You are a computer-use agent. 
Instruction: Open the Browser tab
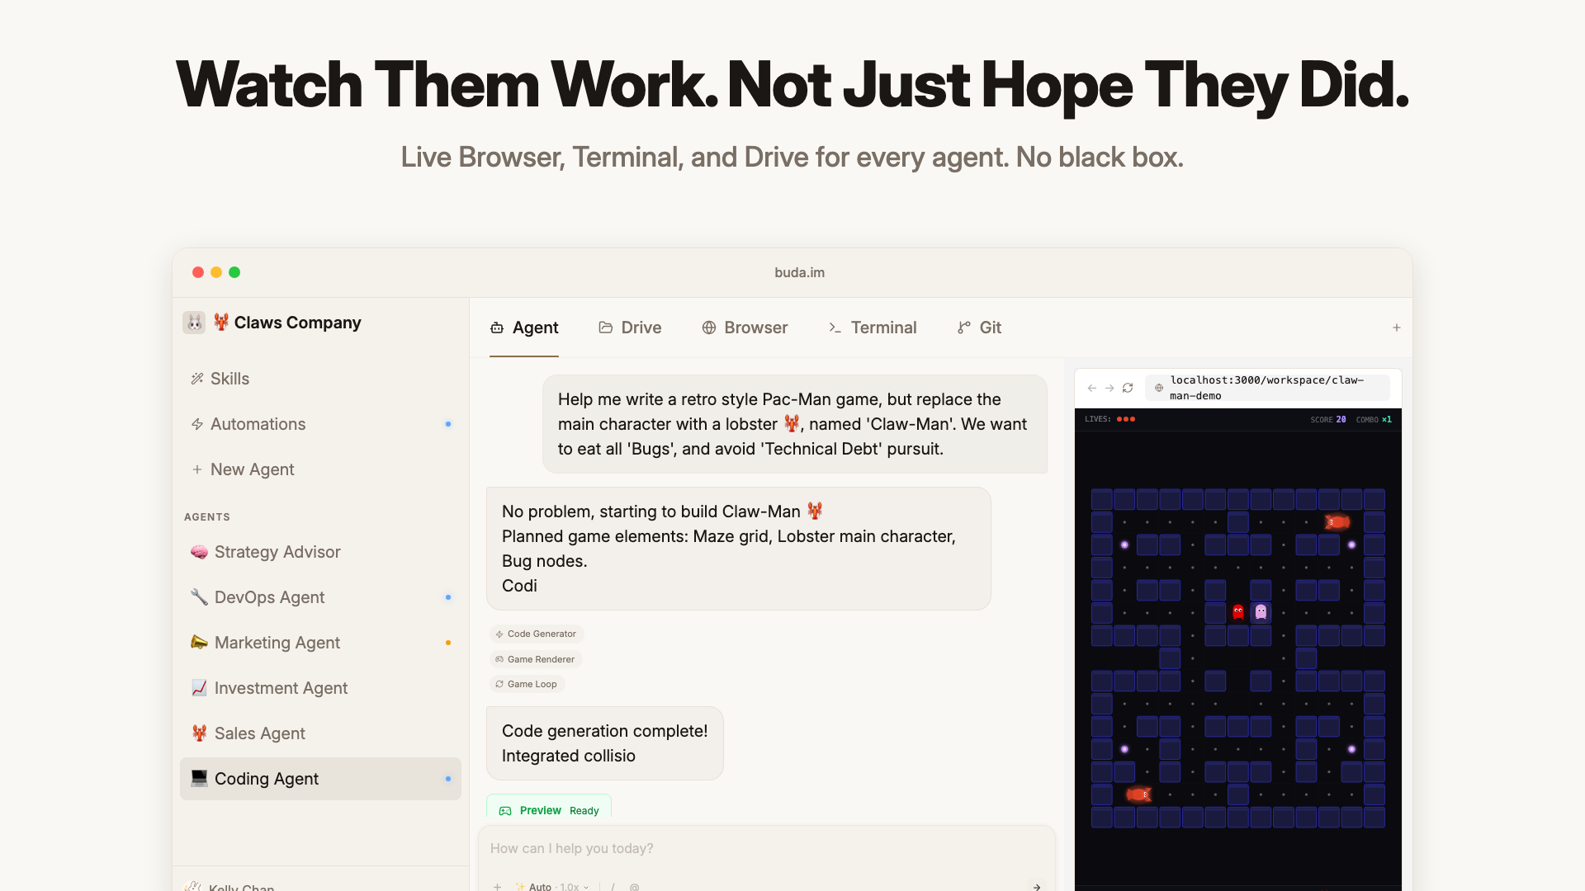pos(745,328)
